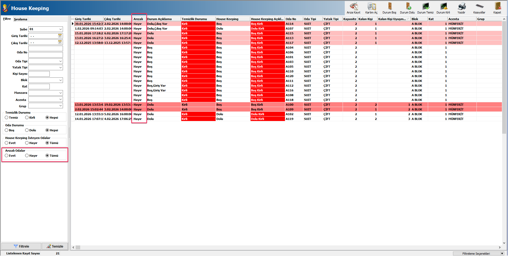The width and height of the screenshot is (508, 256).
Task: Select Dolu radio under Oda Durumu
Action: 27,130
